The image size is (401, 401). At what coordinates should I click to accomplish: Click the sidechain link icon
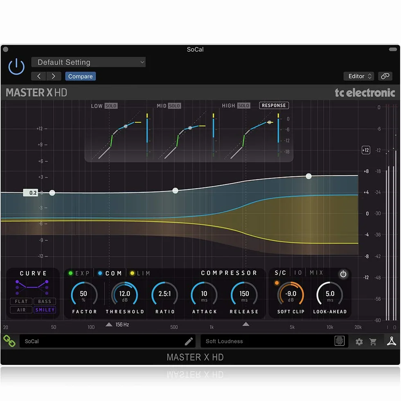click(385, 76)
